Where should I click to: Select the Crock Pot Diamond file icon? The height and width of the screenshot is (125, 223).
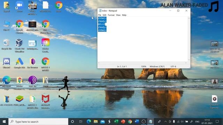coord(215,102)
